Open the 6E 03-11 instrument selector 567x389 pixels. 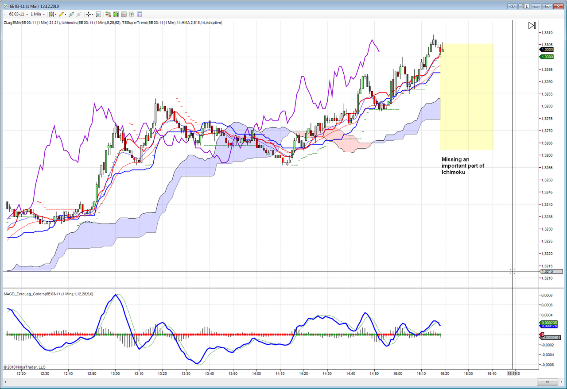click(18, 14)
